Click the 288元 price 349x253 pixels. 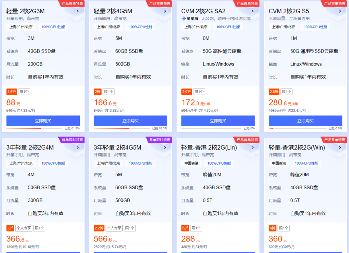pos(191,239)
